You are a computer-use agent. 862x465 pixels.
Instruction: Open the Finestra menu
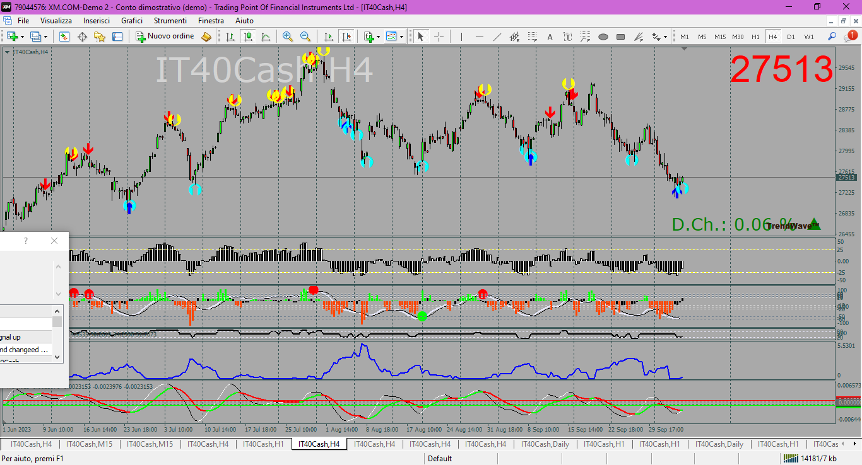211,21
